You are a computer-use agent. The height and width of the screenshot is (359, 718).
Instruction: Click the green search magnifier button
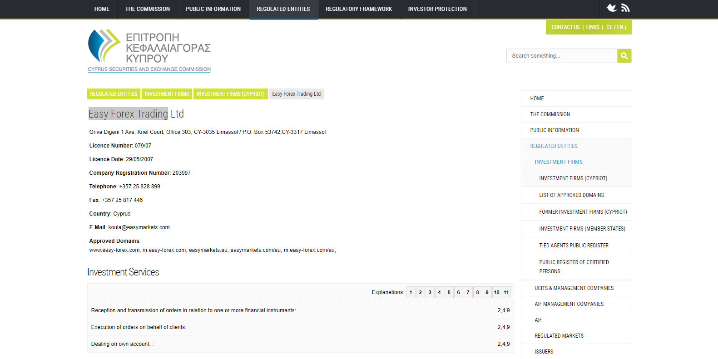[x=624, y=56]
